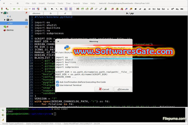The height and width of the screenshot is (125, 188).
Task: Uncheck Ask Confirmation Before Executing the Code
Action: [x=57, y=82]
